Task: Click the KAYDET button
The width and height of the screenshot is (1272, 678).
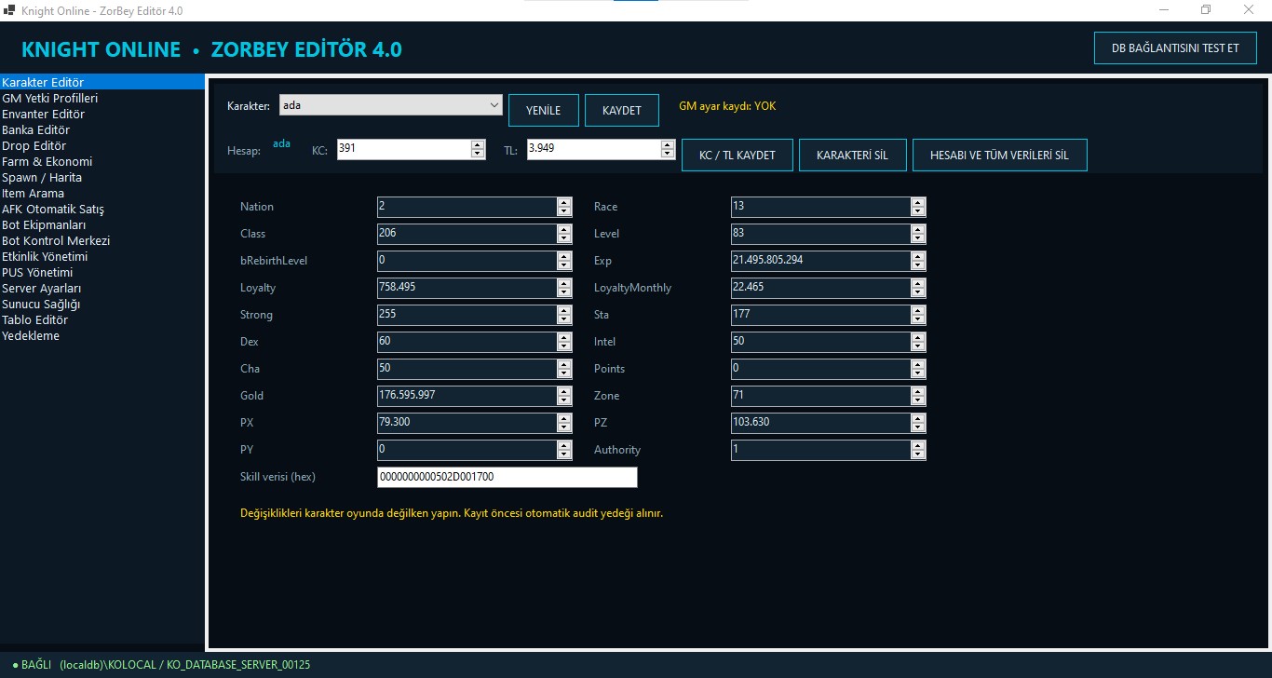Action: point(622,110)
